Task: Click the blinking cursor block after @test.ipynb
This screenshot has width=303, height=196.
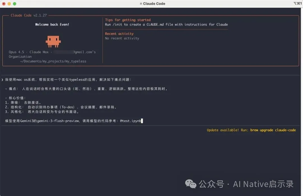Action: (x=142, y=121)
